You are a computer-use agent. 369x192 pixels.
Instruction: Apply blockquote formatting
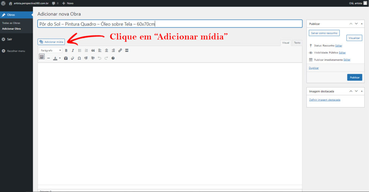coord(93,50)
